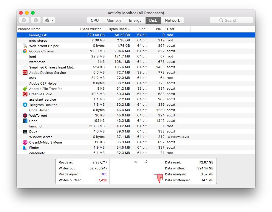
Task: Select the Disk tab
Action: point(153,20)
